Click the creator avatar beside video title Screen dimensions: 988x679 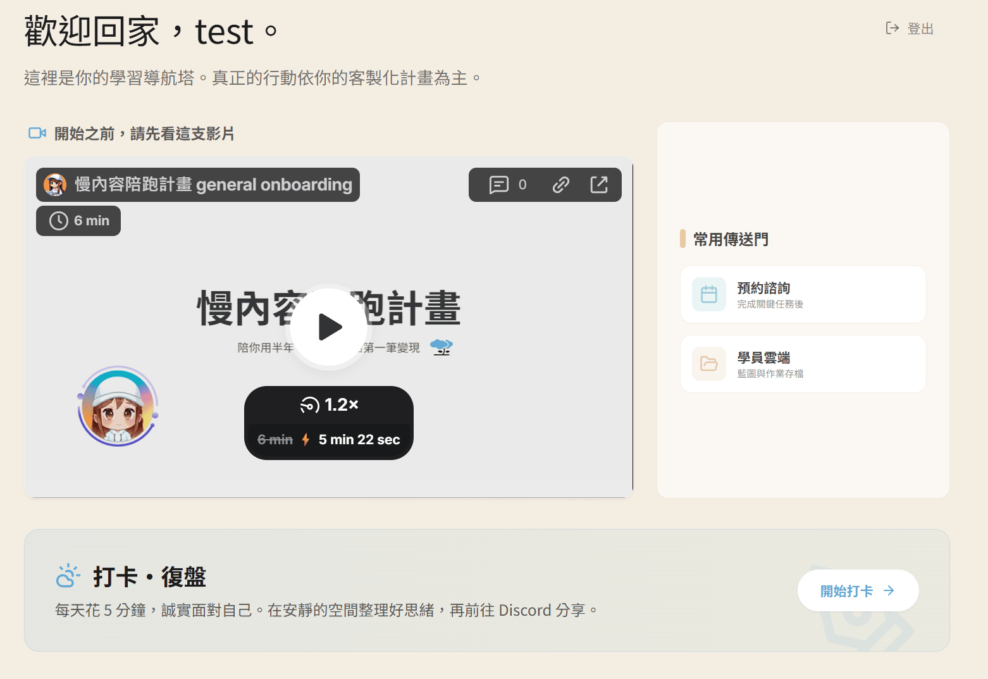coord(55,185)
